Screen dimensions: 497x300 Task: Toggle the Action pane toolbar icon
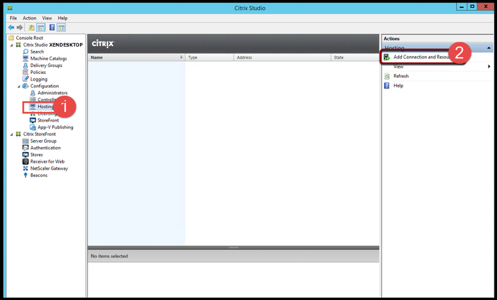pos(62,27)
